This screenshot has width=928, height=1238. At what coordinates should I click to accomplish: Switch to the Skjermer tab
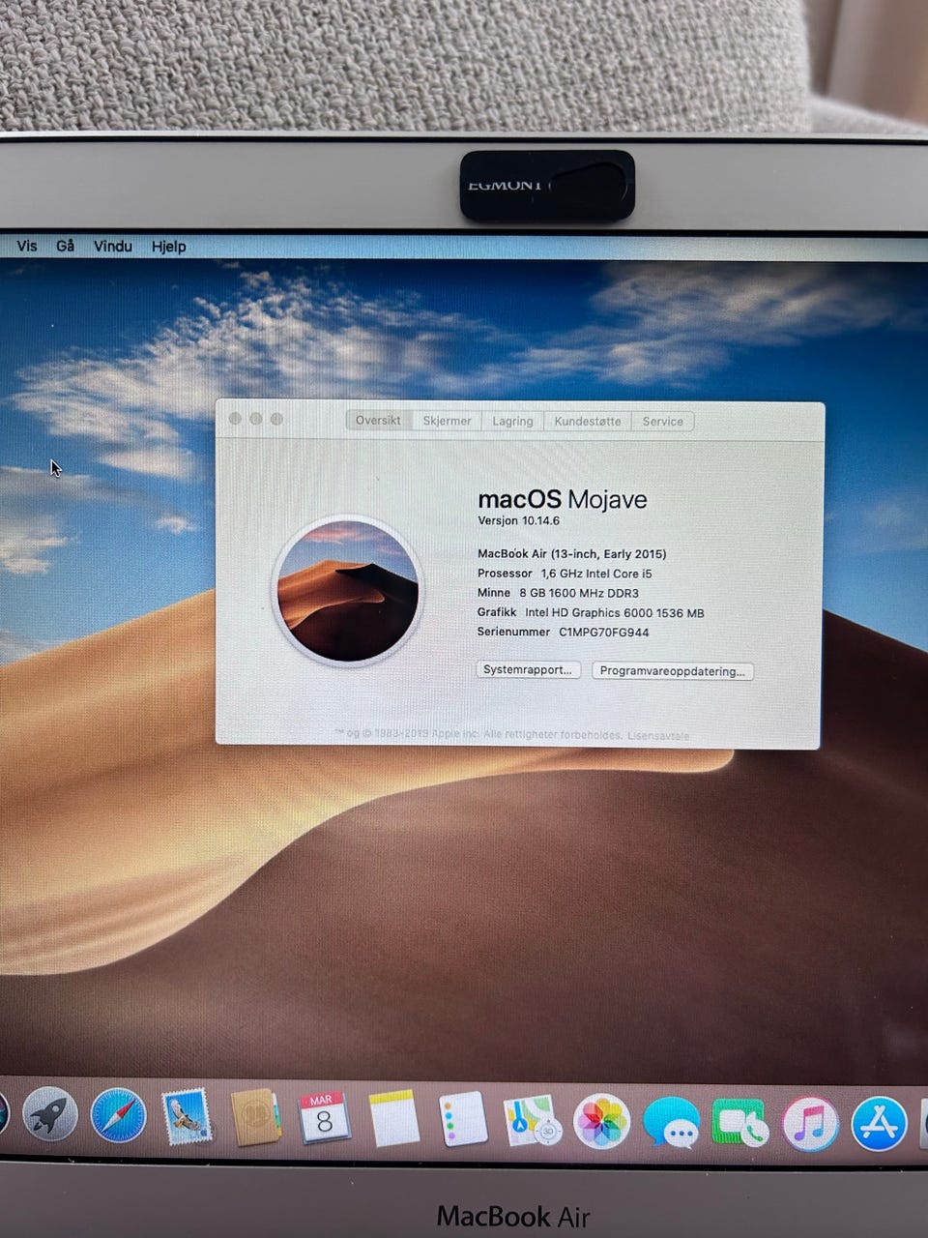(x=447, y=421)
